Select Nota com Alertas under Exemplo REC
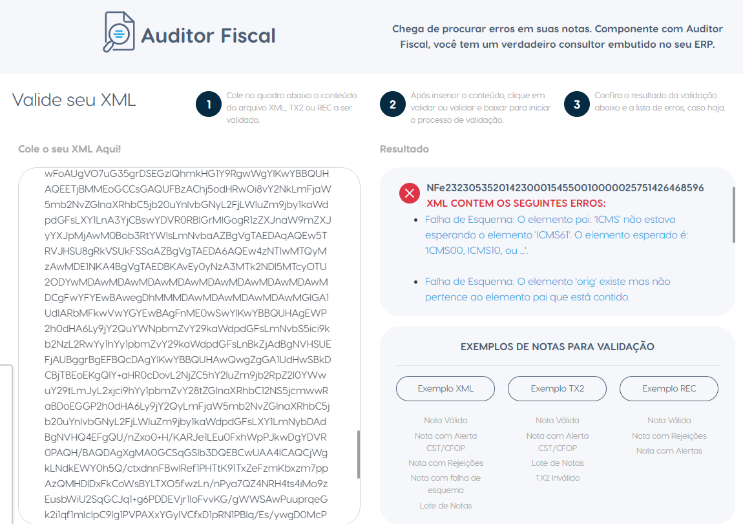 [x=669, y=450]
